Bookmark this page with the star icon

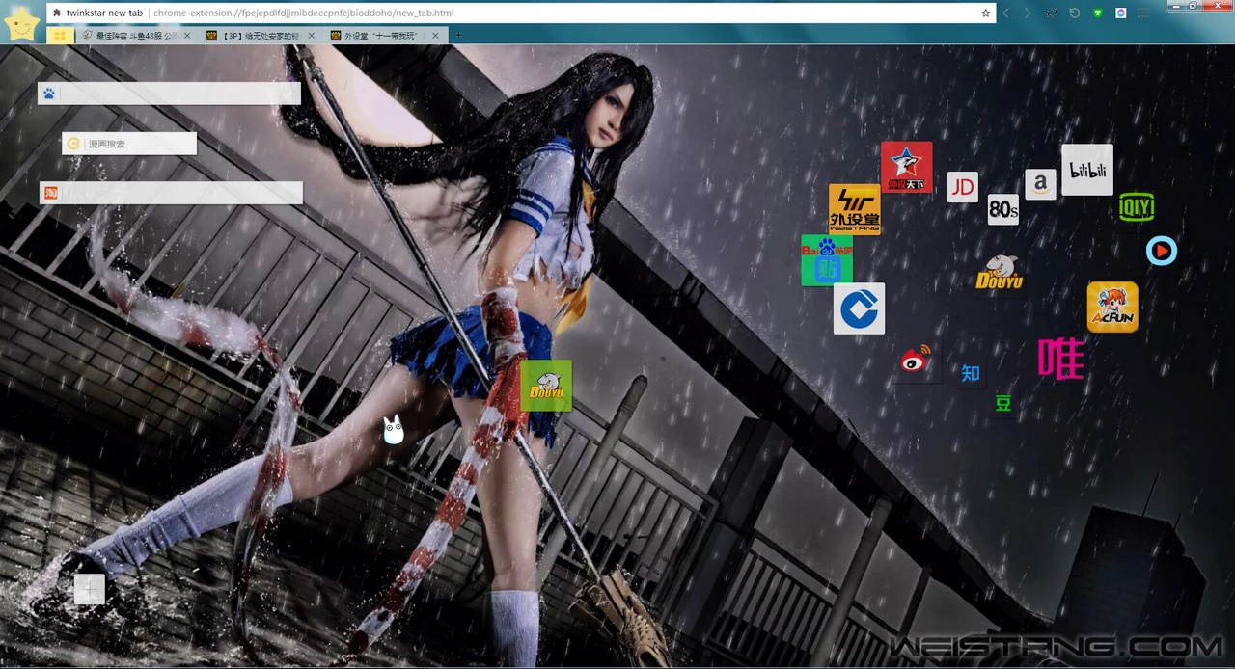click(x=985, y=13)
